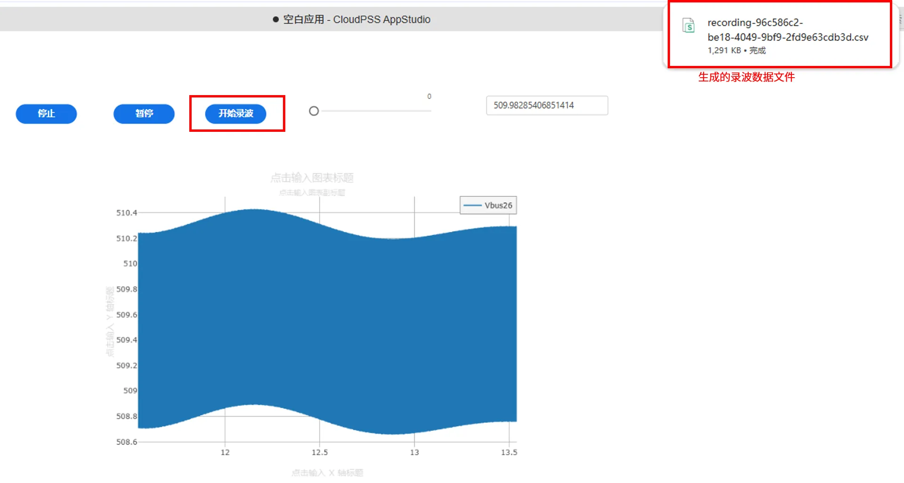The height and width of the screenshot is (483, 904).
Task: Click the 510.4 Y-axis tick label
Action: pos(127,213)
